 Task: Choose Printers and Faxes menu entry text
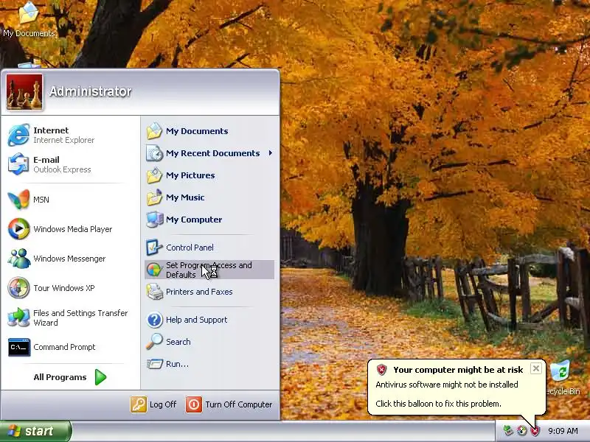click(x=199, y=292)
